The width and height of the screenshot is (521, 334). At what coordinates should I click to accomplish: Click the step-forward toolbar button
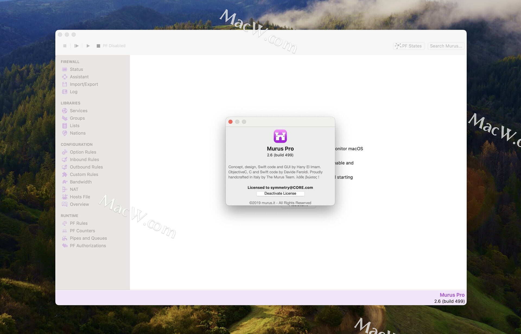pyautogui.click(x=77, y=46)
